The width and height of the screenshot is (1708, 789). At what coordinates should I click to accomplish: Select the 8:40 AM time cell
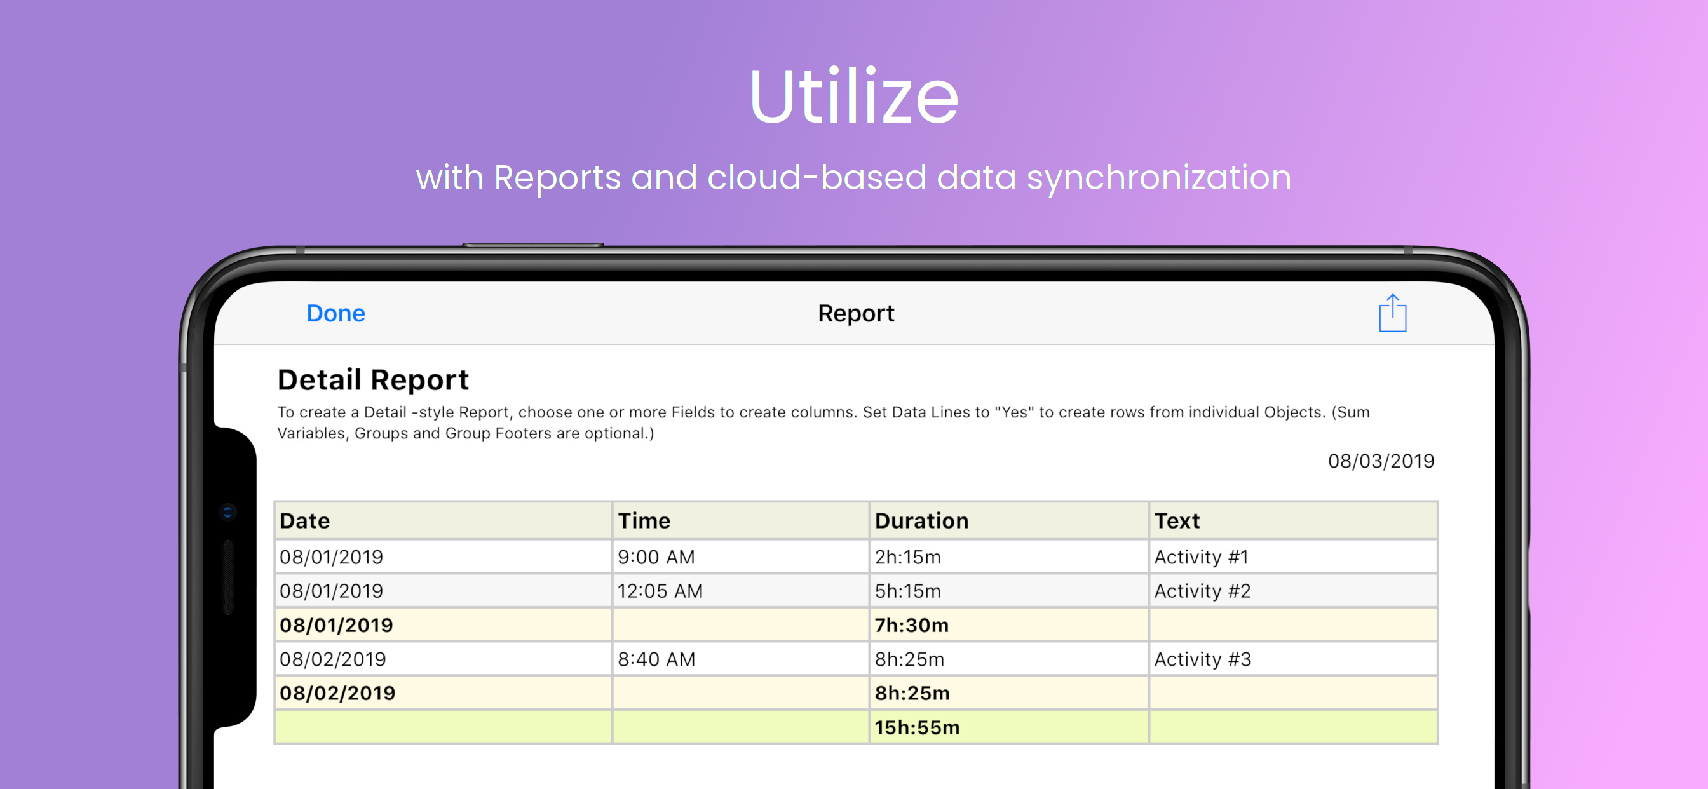coord(656,659)
